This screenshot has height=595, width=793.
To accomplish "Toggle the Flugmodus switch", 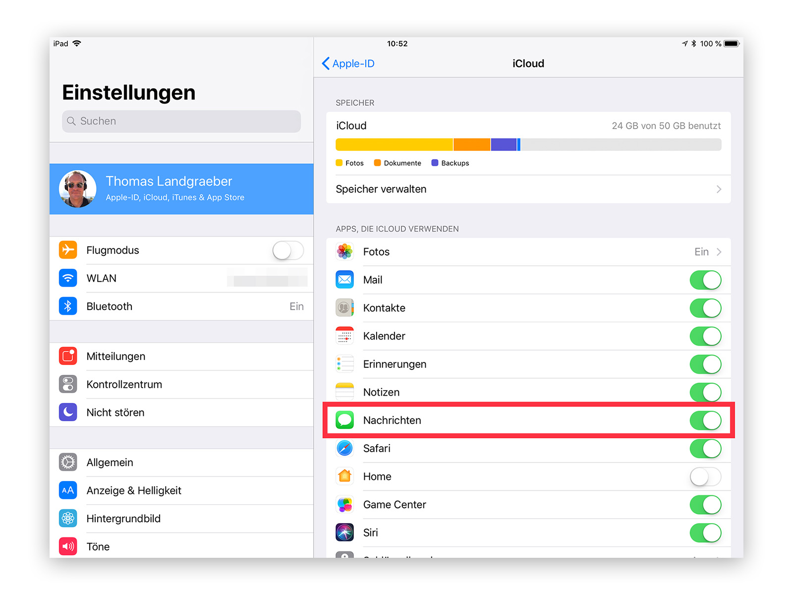I will (288, 250).
